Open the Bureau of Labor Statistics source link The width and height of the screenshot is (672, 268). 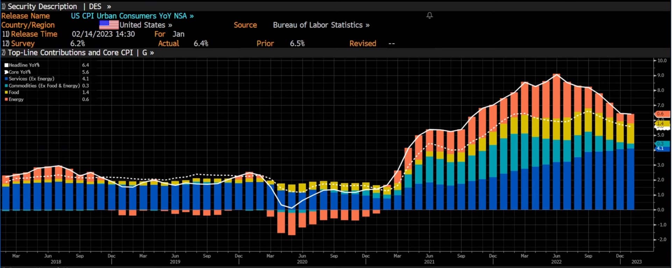point(321,25)
